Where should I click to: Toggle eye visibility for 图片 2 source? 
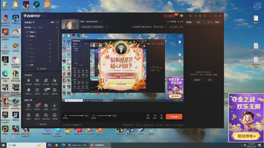coord(50,61)
